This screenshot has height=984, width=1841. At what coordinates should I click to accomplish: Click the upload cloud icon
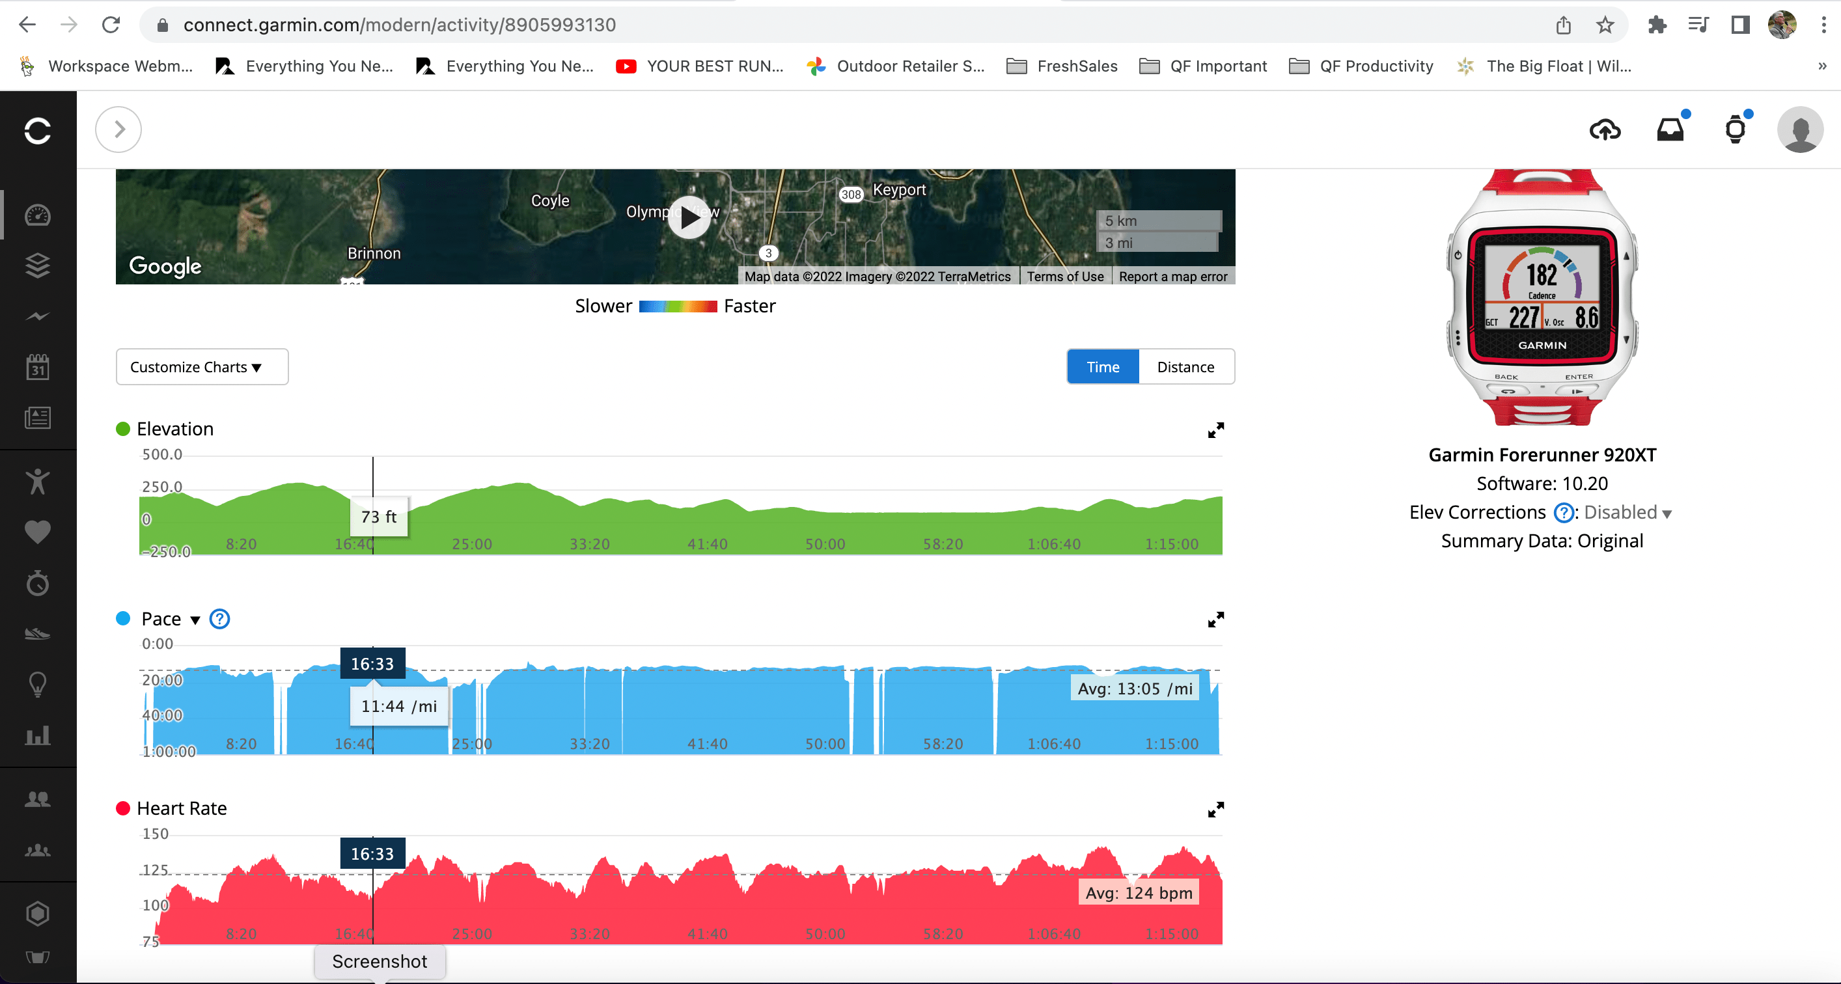tap(1605, 130)
